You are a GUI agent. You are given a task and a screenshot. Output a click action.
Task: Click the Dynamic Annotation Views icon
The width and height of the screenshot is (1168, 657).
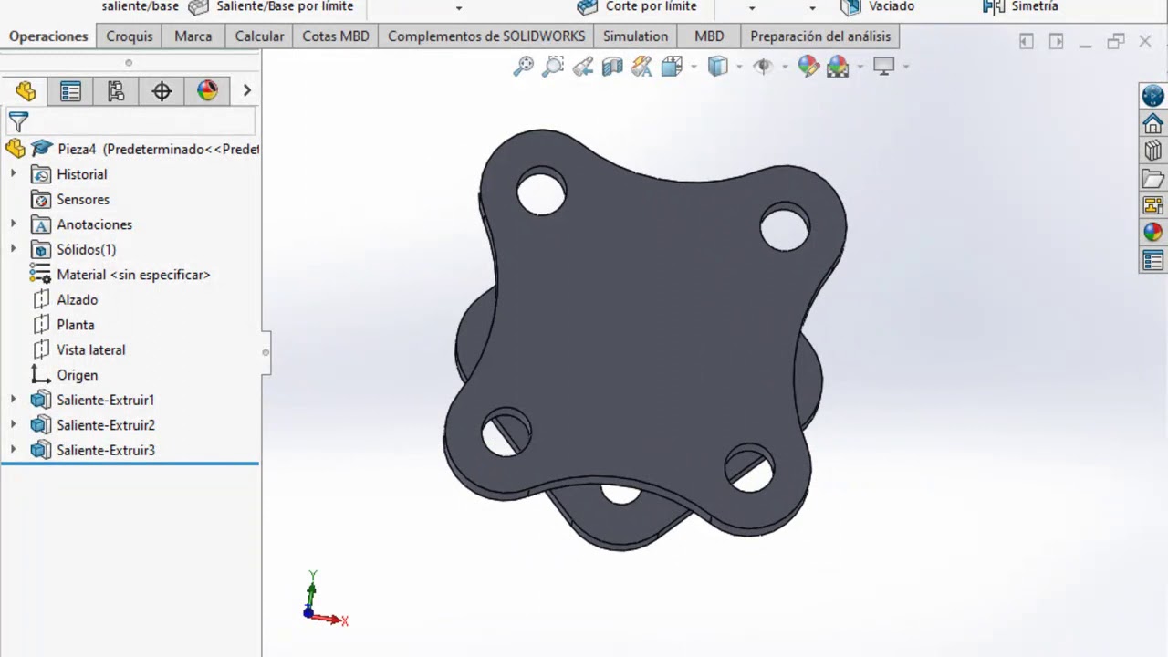tap(641, 66)
